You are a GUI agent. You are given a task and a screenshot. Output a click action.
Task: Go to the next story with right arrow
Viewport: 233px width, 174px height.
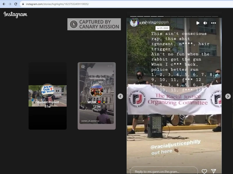click(228, 96)
